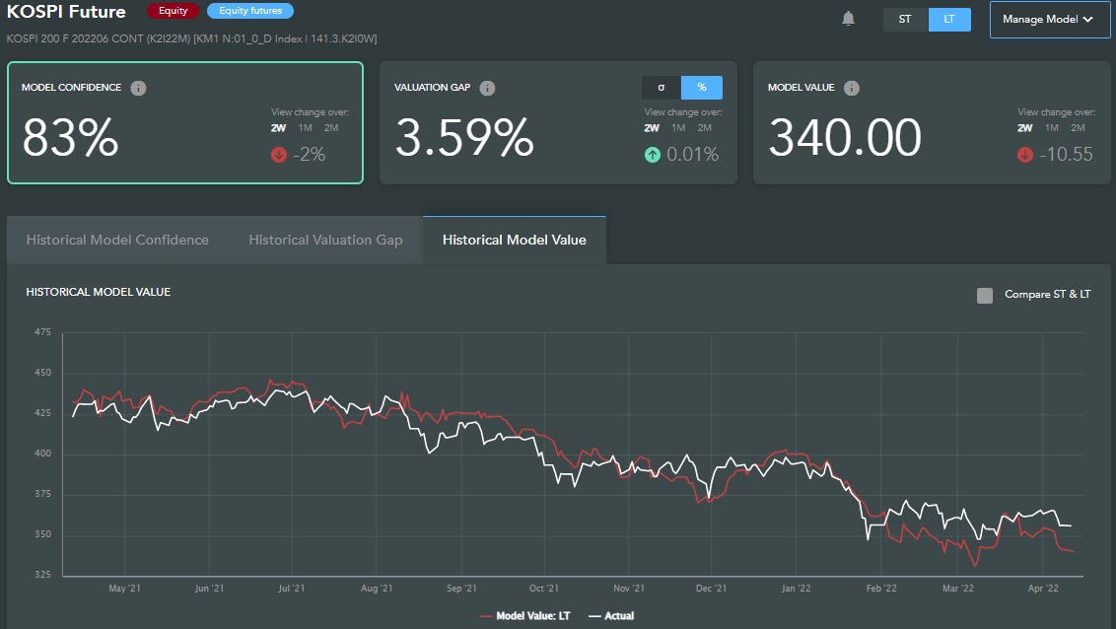Click the HISTORICAL MODEL VALUE chart heading
The image size is (1116, 629).
pos(99,292)
